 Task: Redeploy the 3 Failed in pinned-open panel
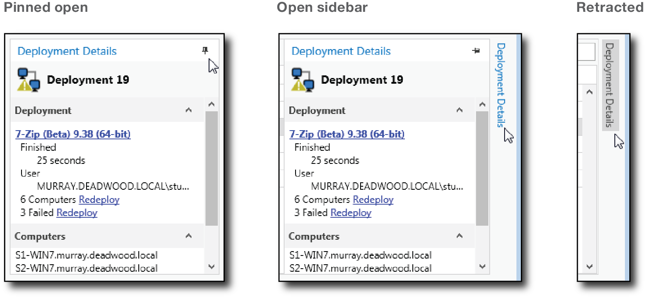(77, 213)
